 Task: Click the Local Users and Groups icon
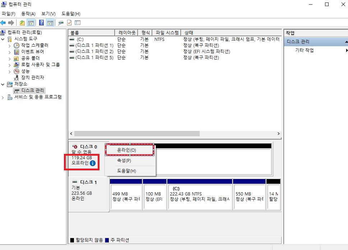pyautogui.click(x=16, y=65)
